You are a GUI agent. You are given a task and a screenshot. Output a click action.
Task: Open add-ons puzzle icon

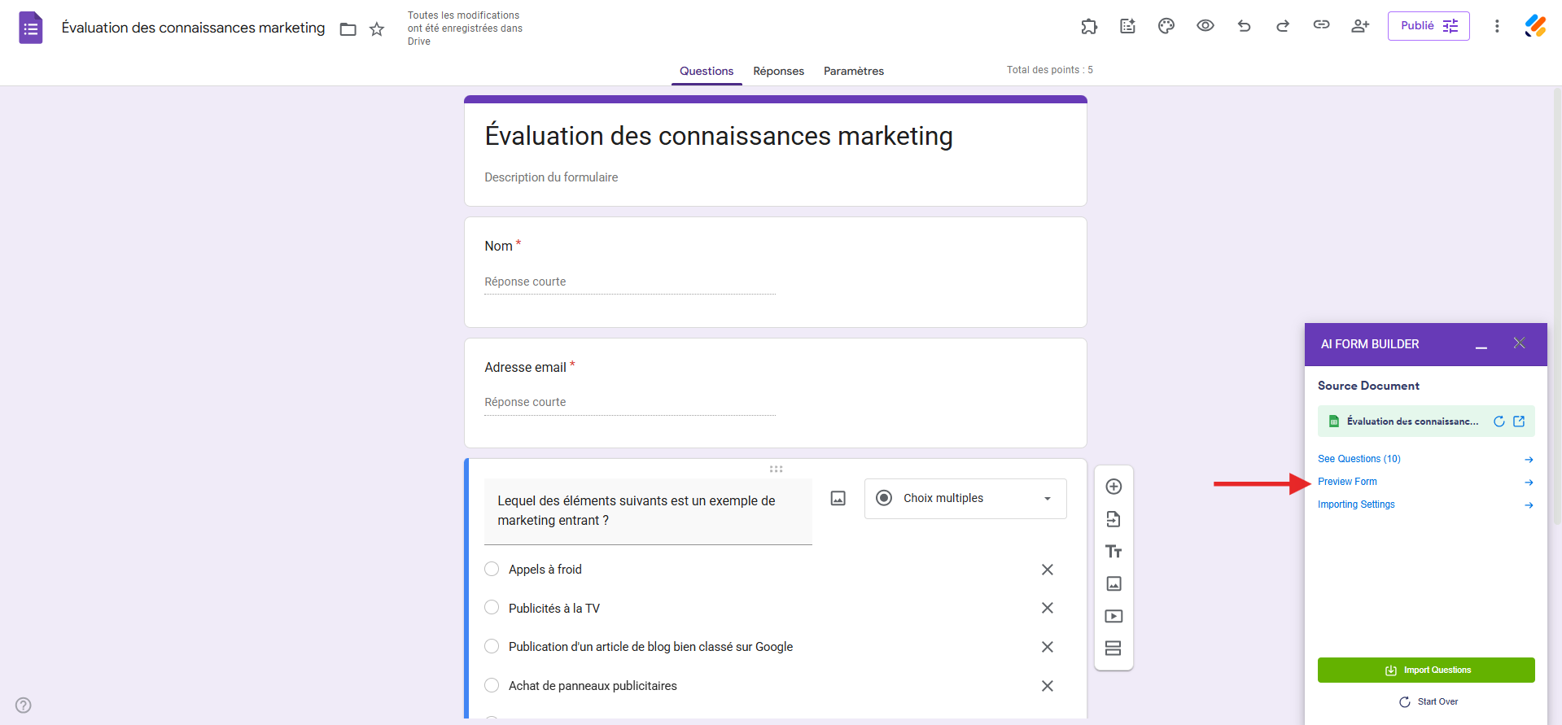pos(1089,26)
